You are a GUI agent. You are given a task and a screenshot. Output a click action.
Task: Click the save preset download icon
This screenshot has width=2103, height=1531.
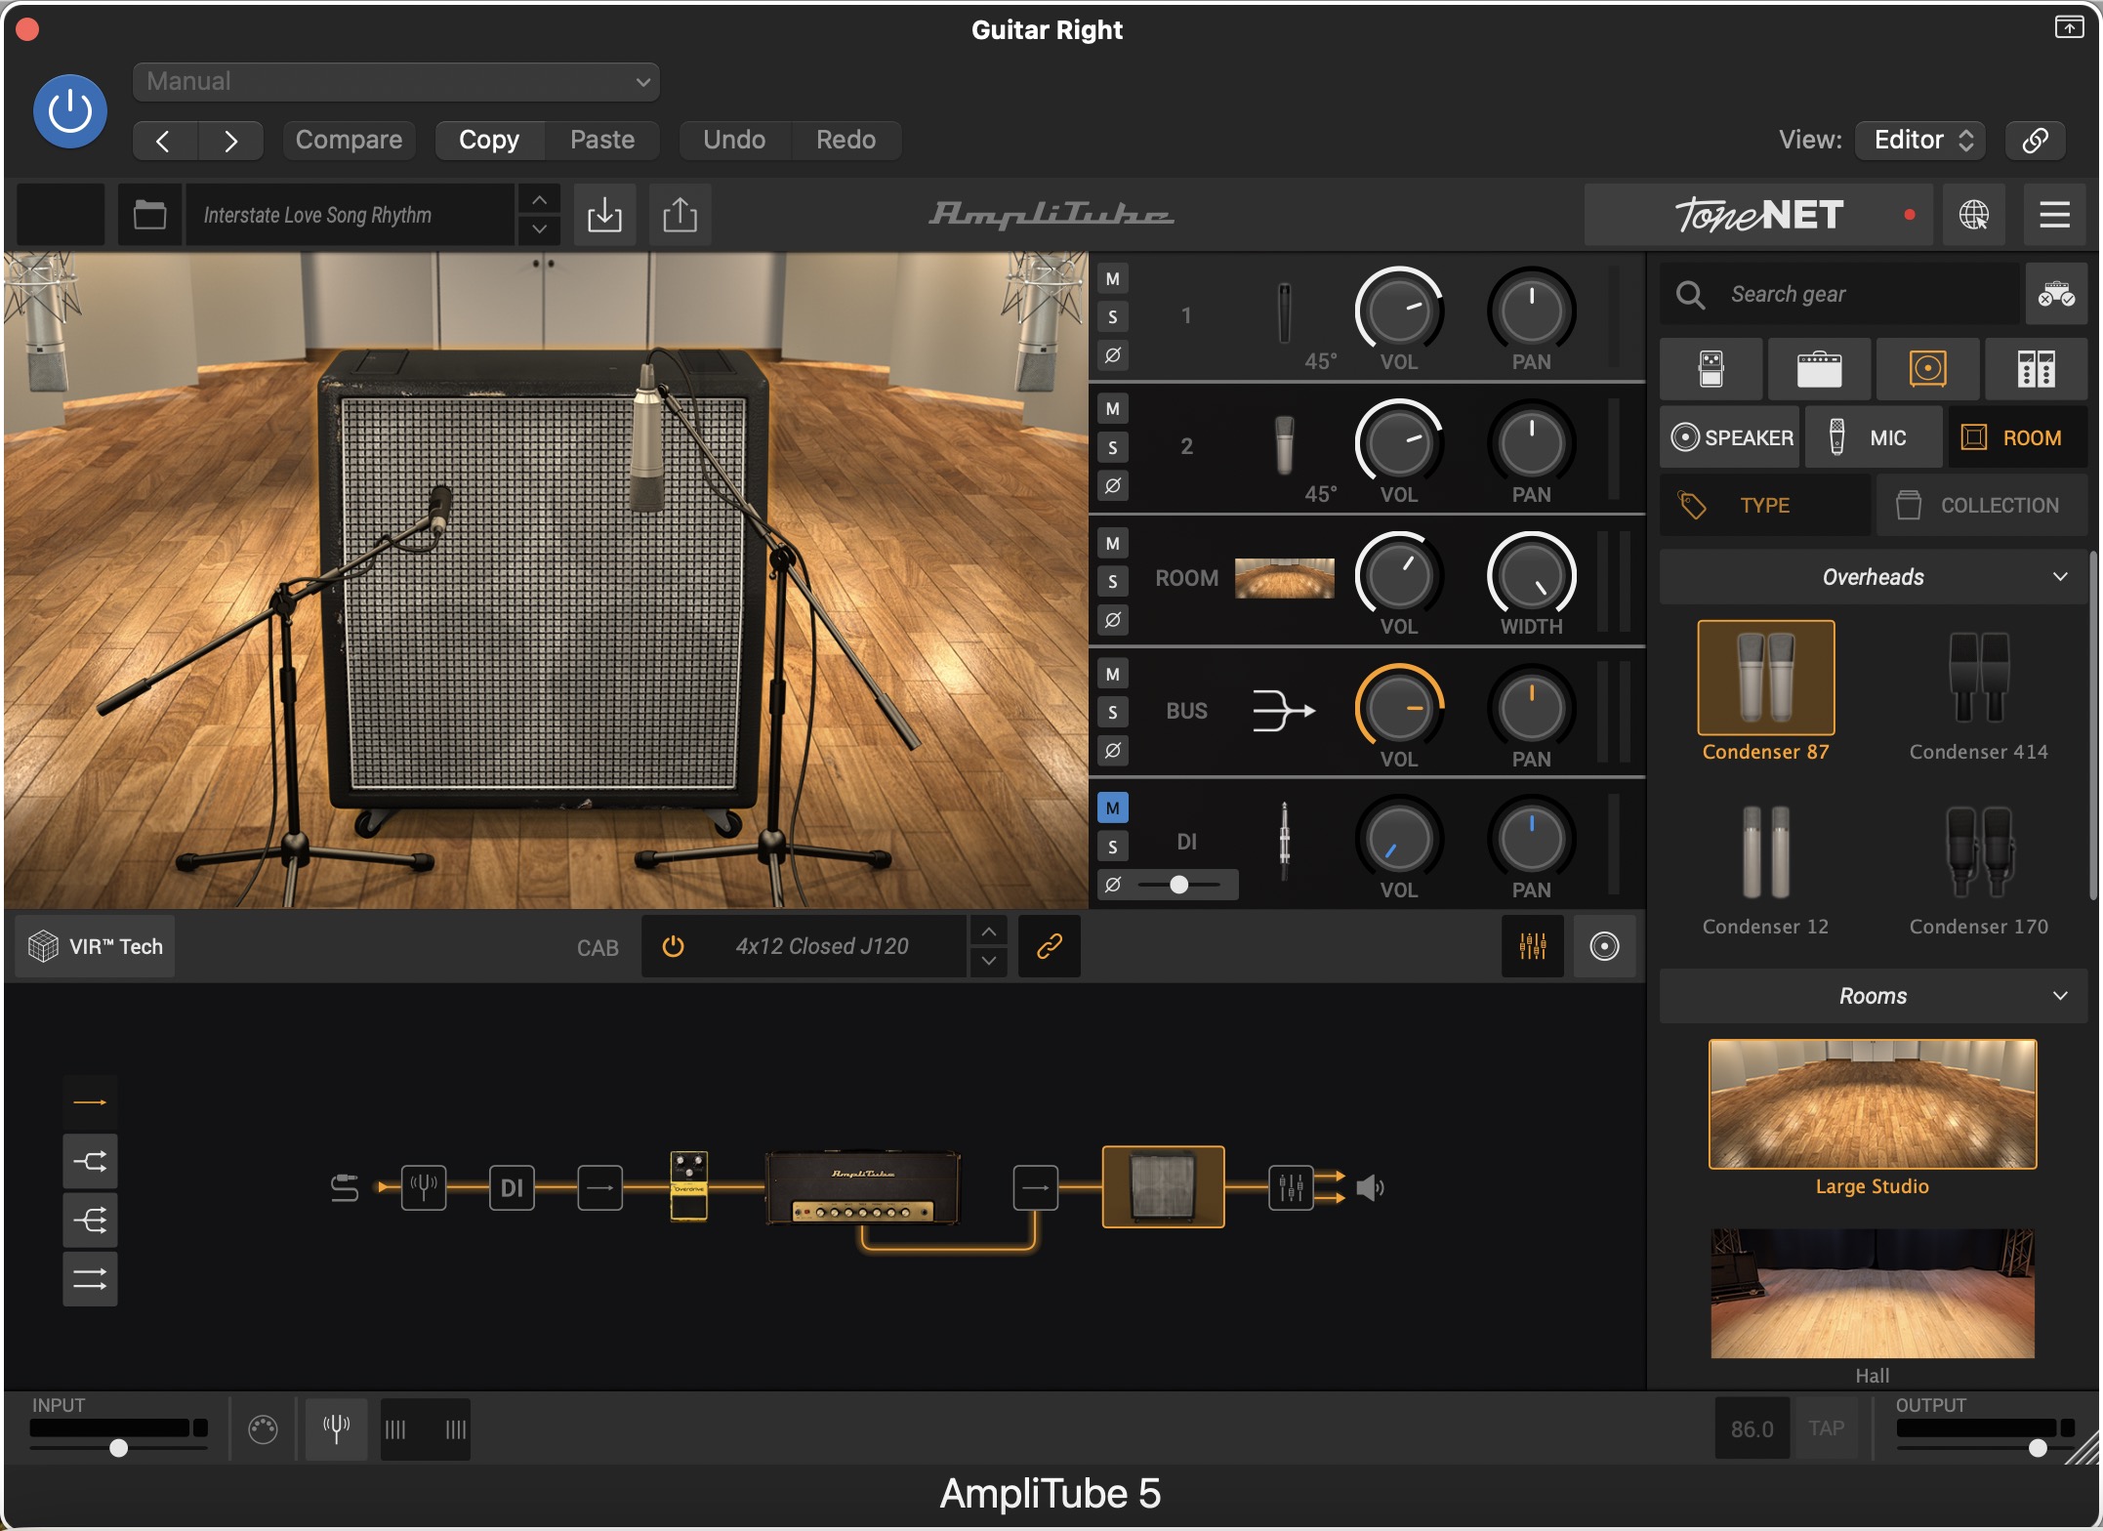coord(604,214)
